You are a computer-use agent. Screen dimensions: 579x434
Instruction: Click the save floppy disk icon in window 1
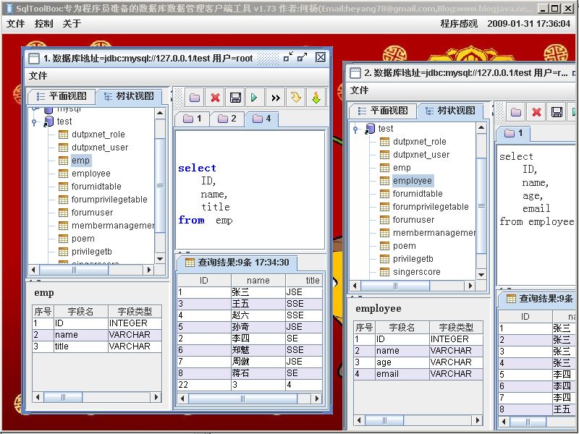pos(235,98)
